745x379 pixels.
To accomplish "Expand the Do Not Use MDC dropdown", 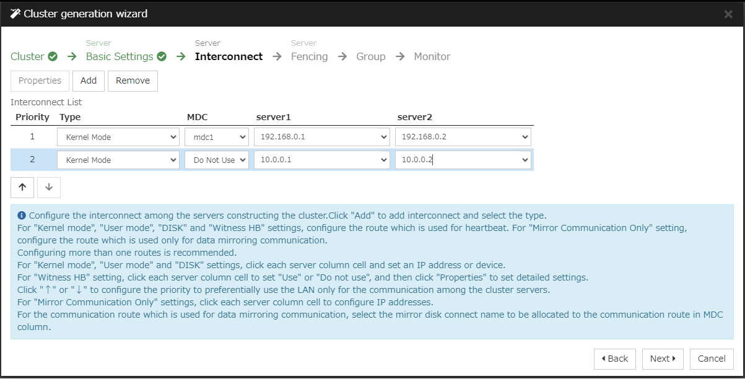I will tap(217, 160).
